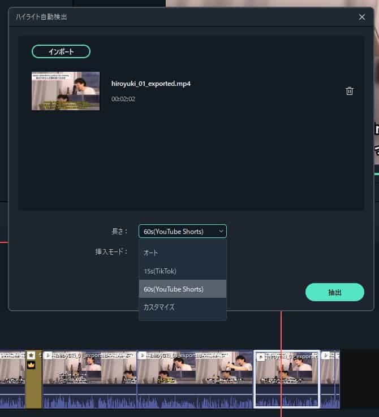Click the hiroyuki_01_exported.mp4 file name
Screen dimensions: 379x417
point(151,84)
